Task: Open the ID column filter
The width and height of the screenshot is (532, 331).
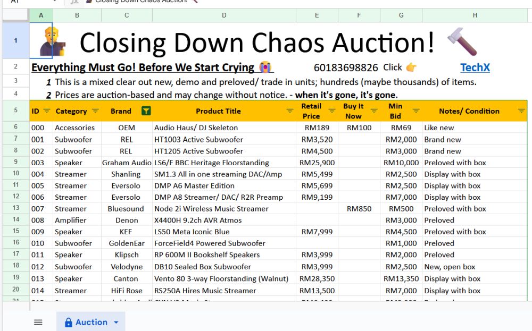Action: tap(47, 111)
